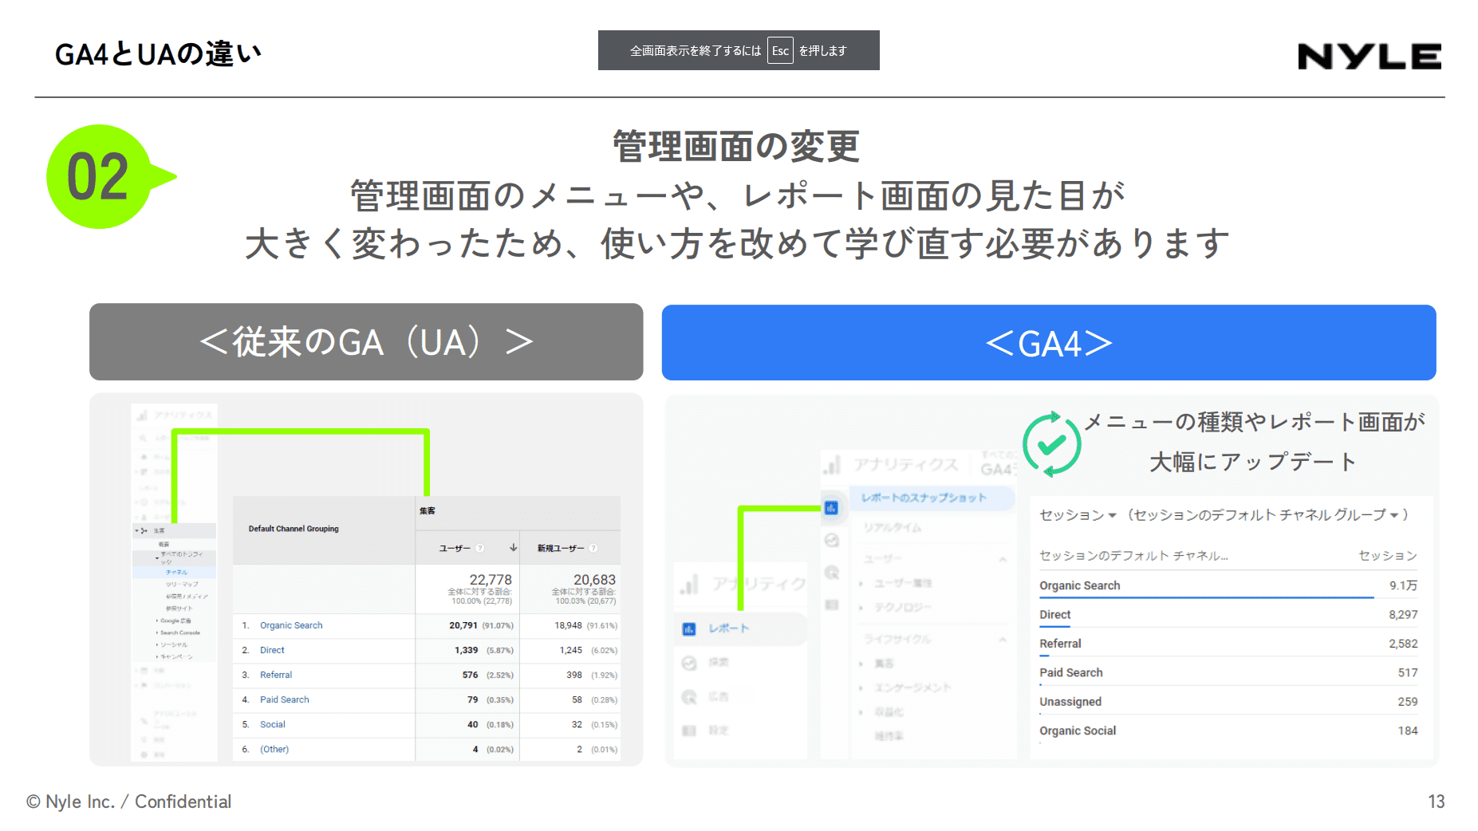
Task: Open Organic Search link in UA table
Action: pos(291,625)
